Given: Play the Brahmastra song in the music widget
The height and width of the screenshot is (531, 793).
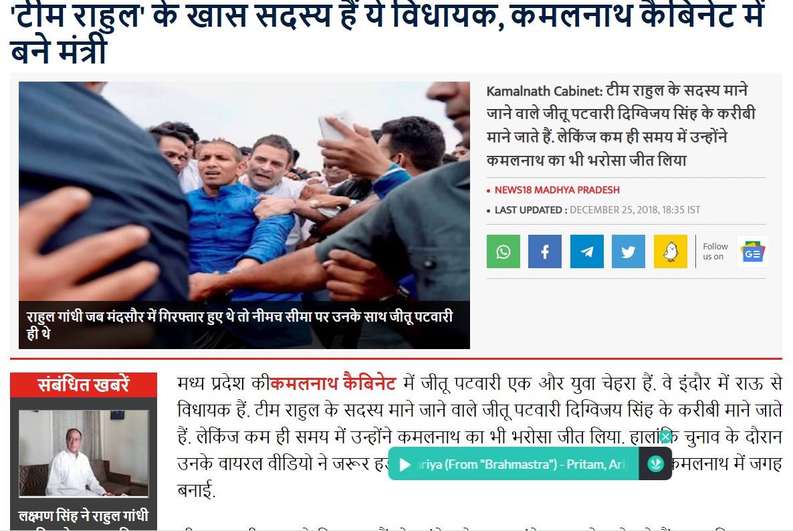Looking at the screenshot, I should 405,464.
